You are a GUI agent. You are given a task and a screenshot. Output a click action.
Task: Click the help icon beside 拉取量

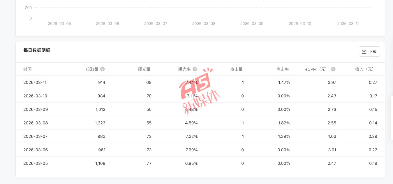[x=102, y=69]
